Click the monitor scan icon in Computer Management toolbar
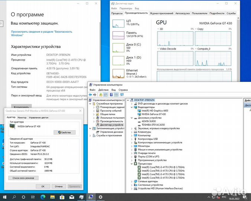This screenshot has width=251, height=201. pos(122,95)
